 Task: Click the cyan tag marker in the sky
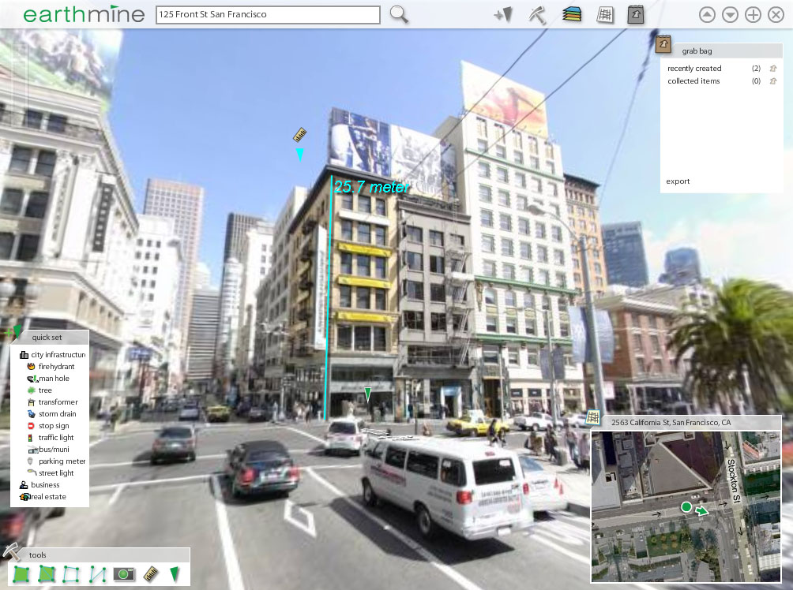[x=300, y=155]
